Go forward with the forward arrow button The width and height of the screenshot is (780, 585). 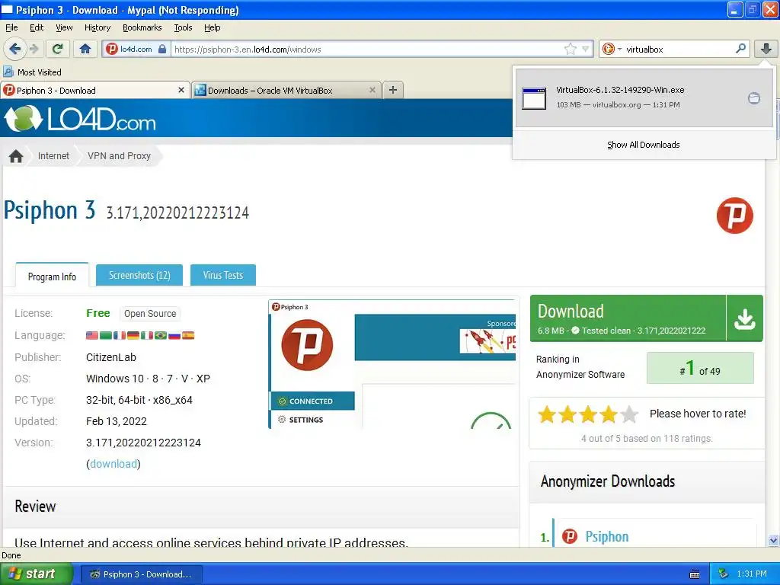[34, 49]
